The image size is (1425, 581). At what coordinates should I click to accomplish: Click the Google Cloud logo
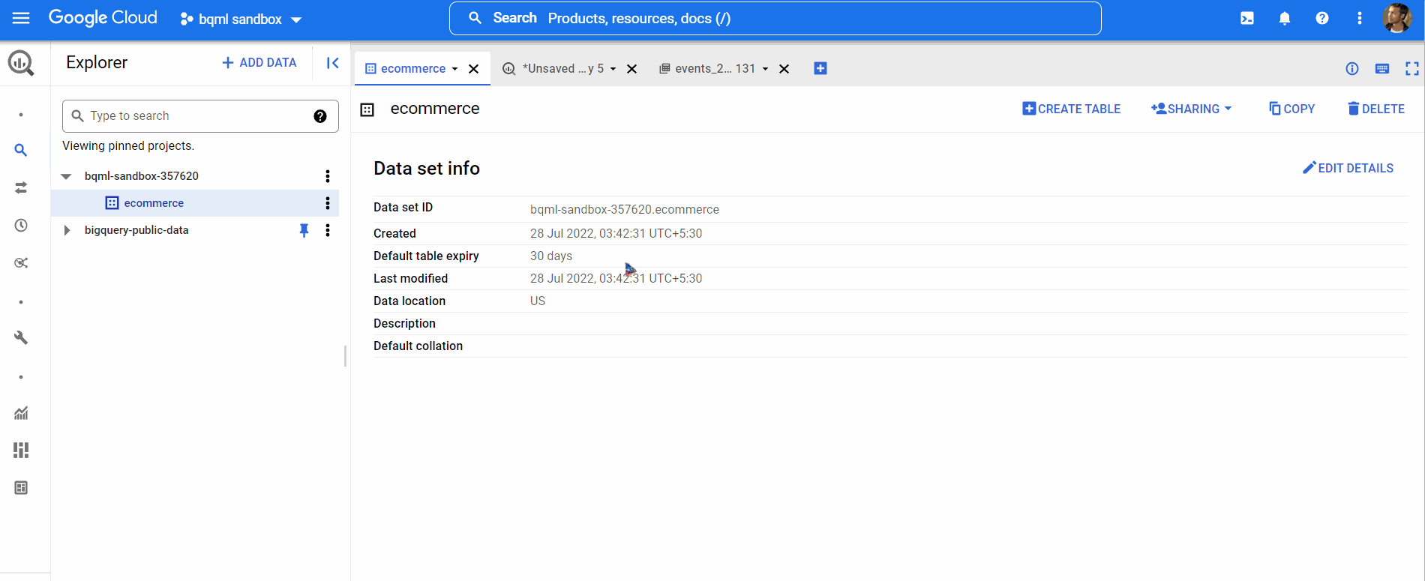pyautogui.click(x=103, y=18)
